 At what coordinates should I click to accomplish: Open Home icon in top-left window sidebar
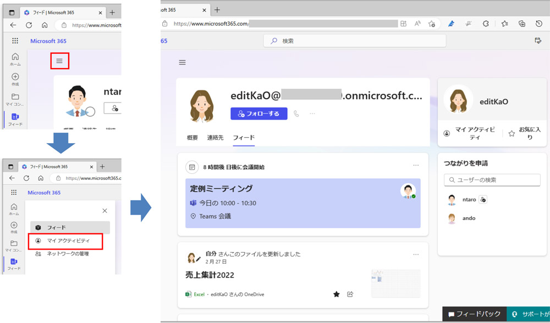15,59
